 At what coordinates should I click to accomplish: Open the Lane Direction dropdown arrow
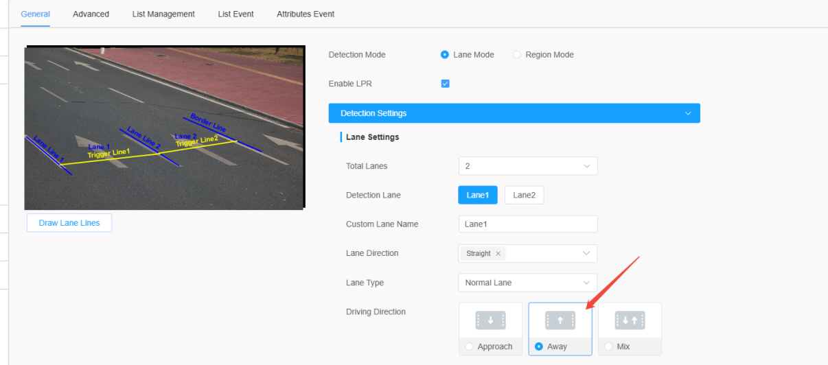586,253
